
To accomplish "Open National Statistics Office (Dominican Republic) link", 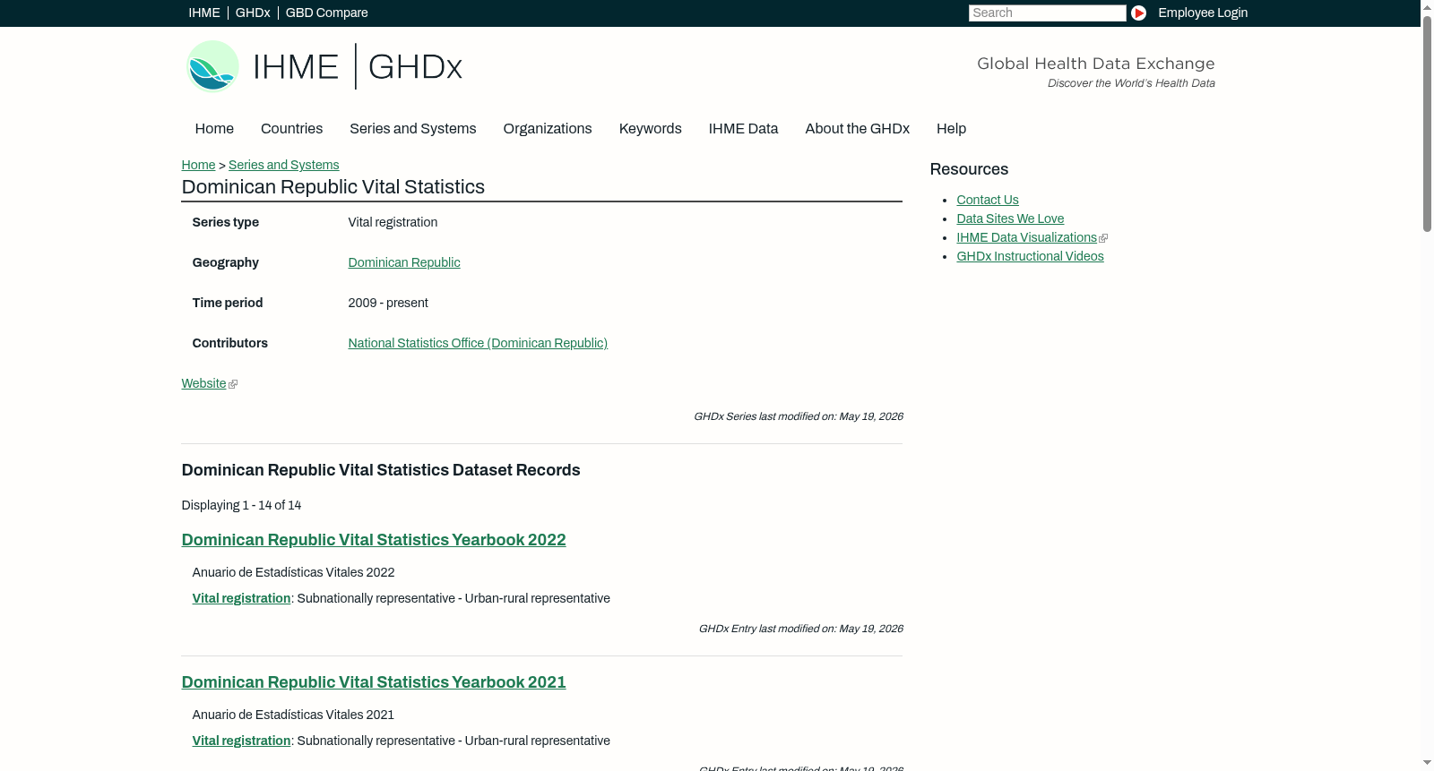I will point(478,343).
